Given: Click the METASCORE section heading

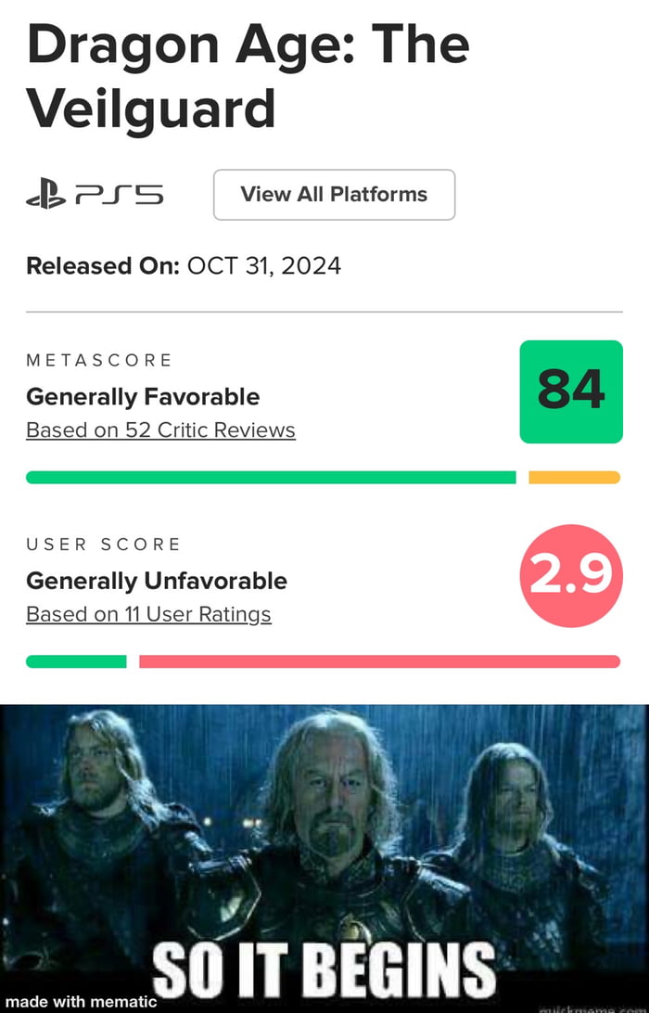Looking at the screenshot, I should pos(99,360).
